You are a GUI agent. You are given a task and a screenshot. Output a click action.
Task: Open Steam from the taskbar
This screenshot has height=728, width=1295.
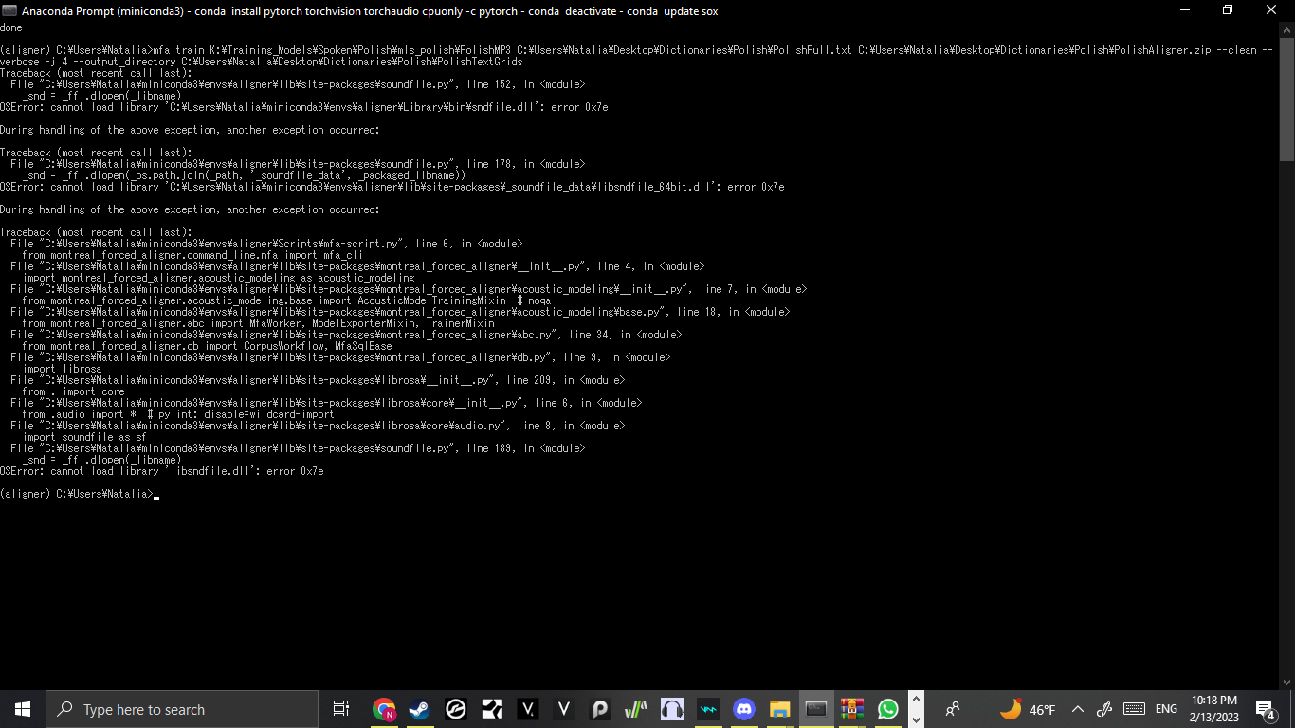click(x=419, y=708)
